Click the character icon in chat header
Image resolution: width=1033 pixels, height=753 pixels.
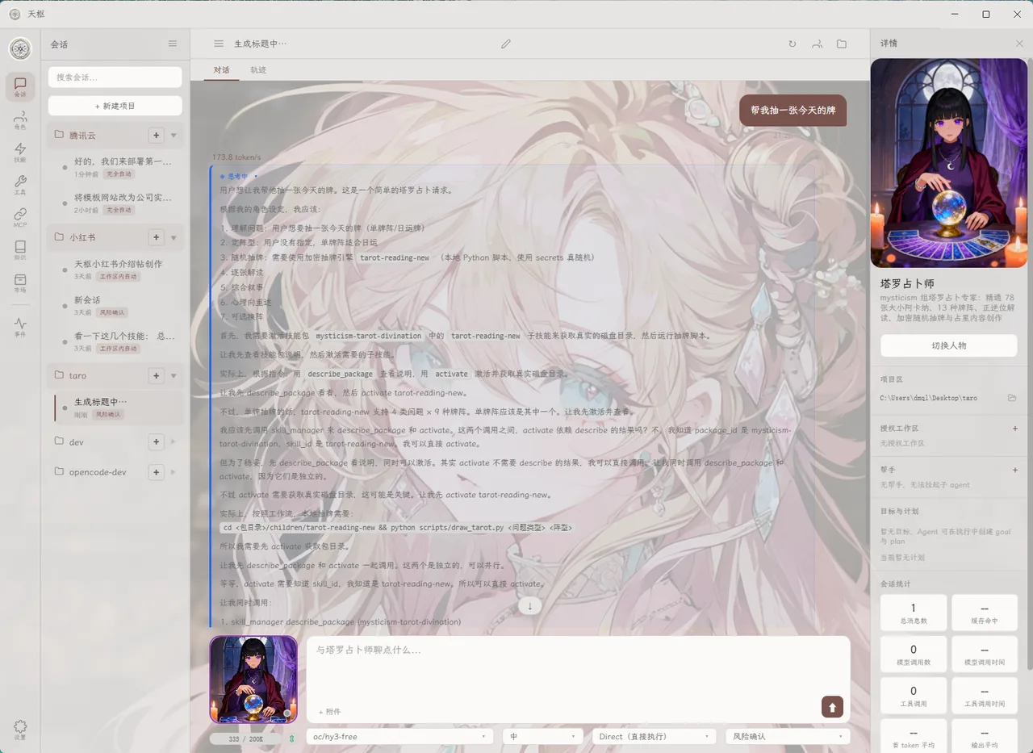818,44
